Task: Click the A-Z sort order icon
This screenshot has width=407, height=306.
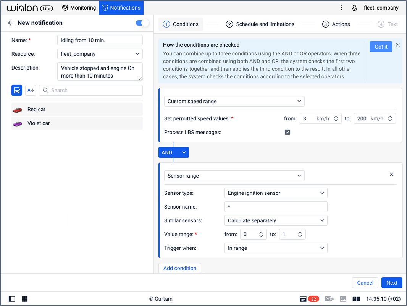Action: coord(31,90)
